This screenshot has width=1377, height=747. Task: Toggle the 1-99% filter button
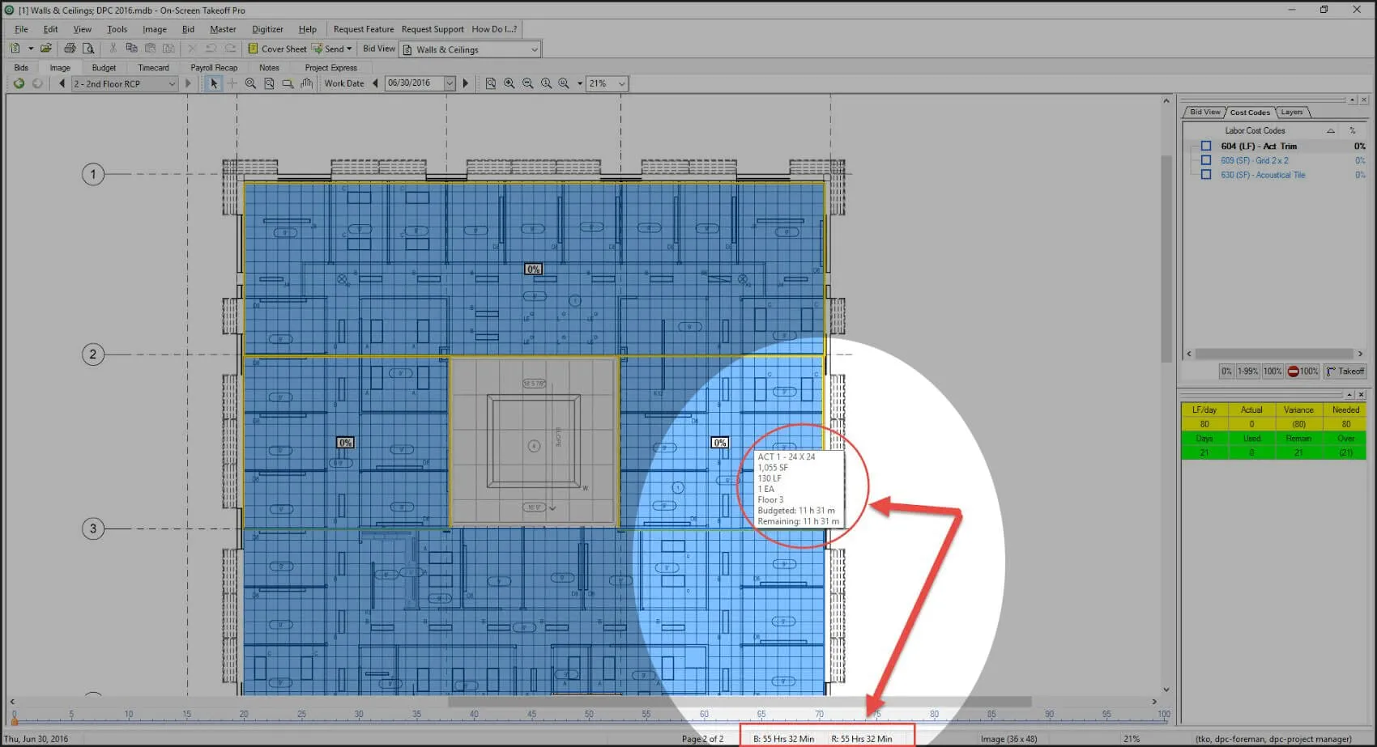[x=1247, y=371]
